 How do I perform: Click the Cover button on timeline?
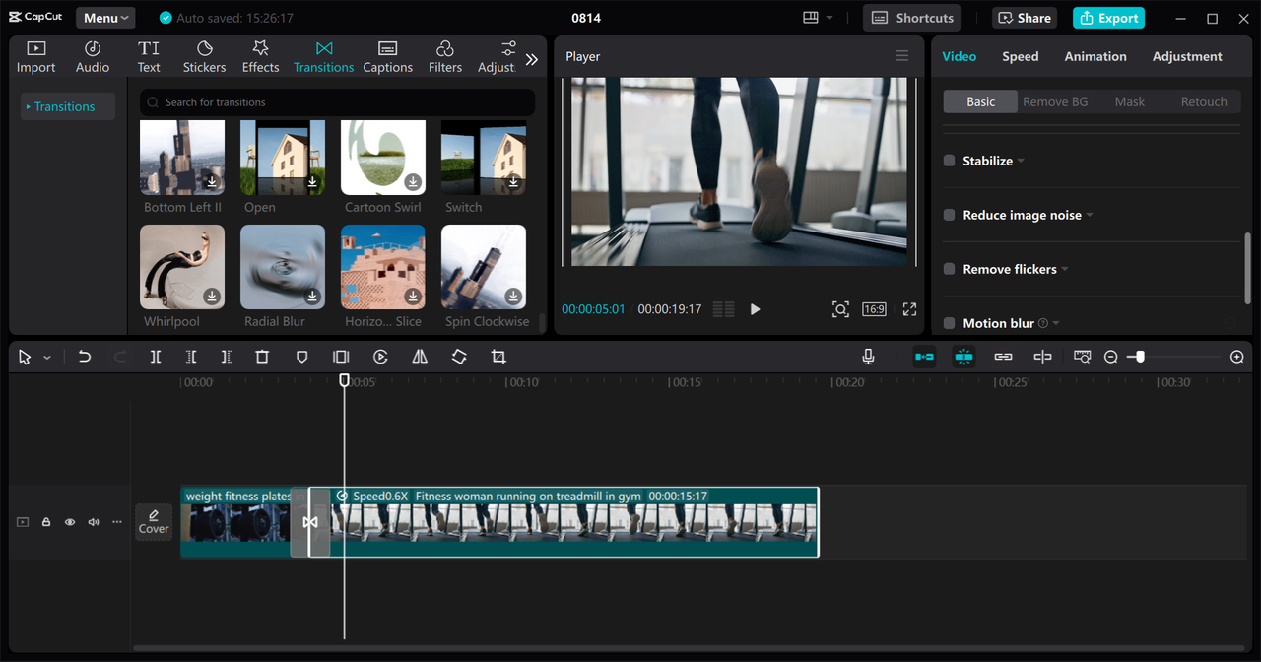pyautogui.click(x=154, y=522)
